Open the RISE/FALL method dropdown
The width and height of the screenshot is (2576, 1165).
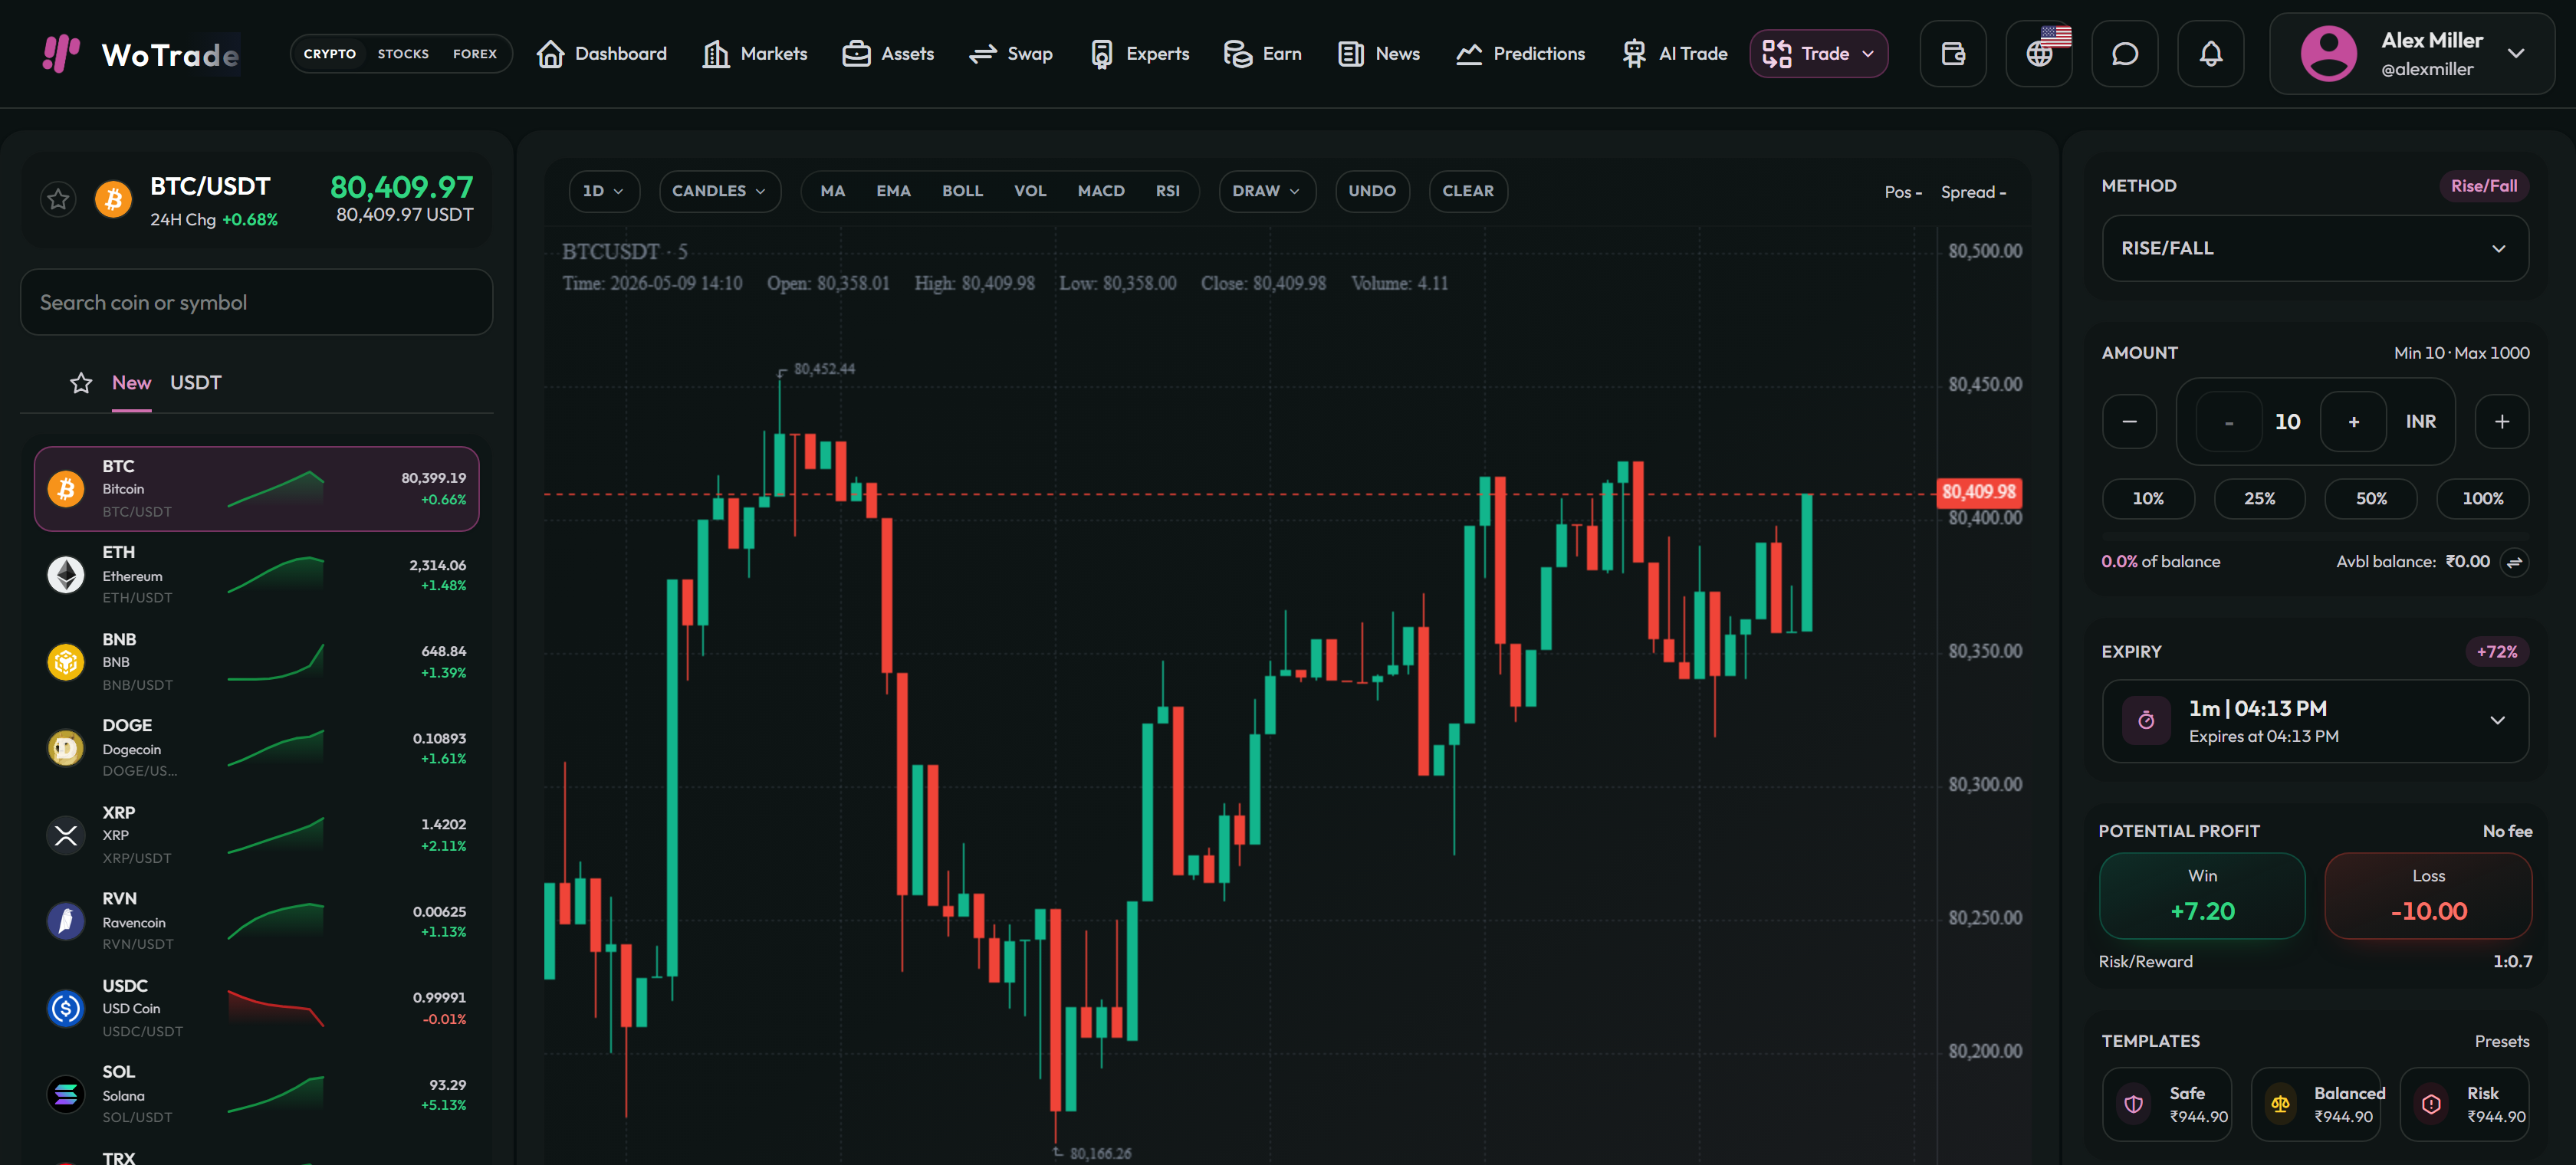pos(2314,248)
